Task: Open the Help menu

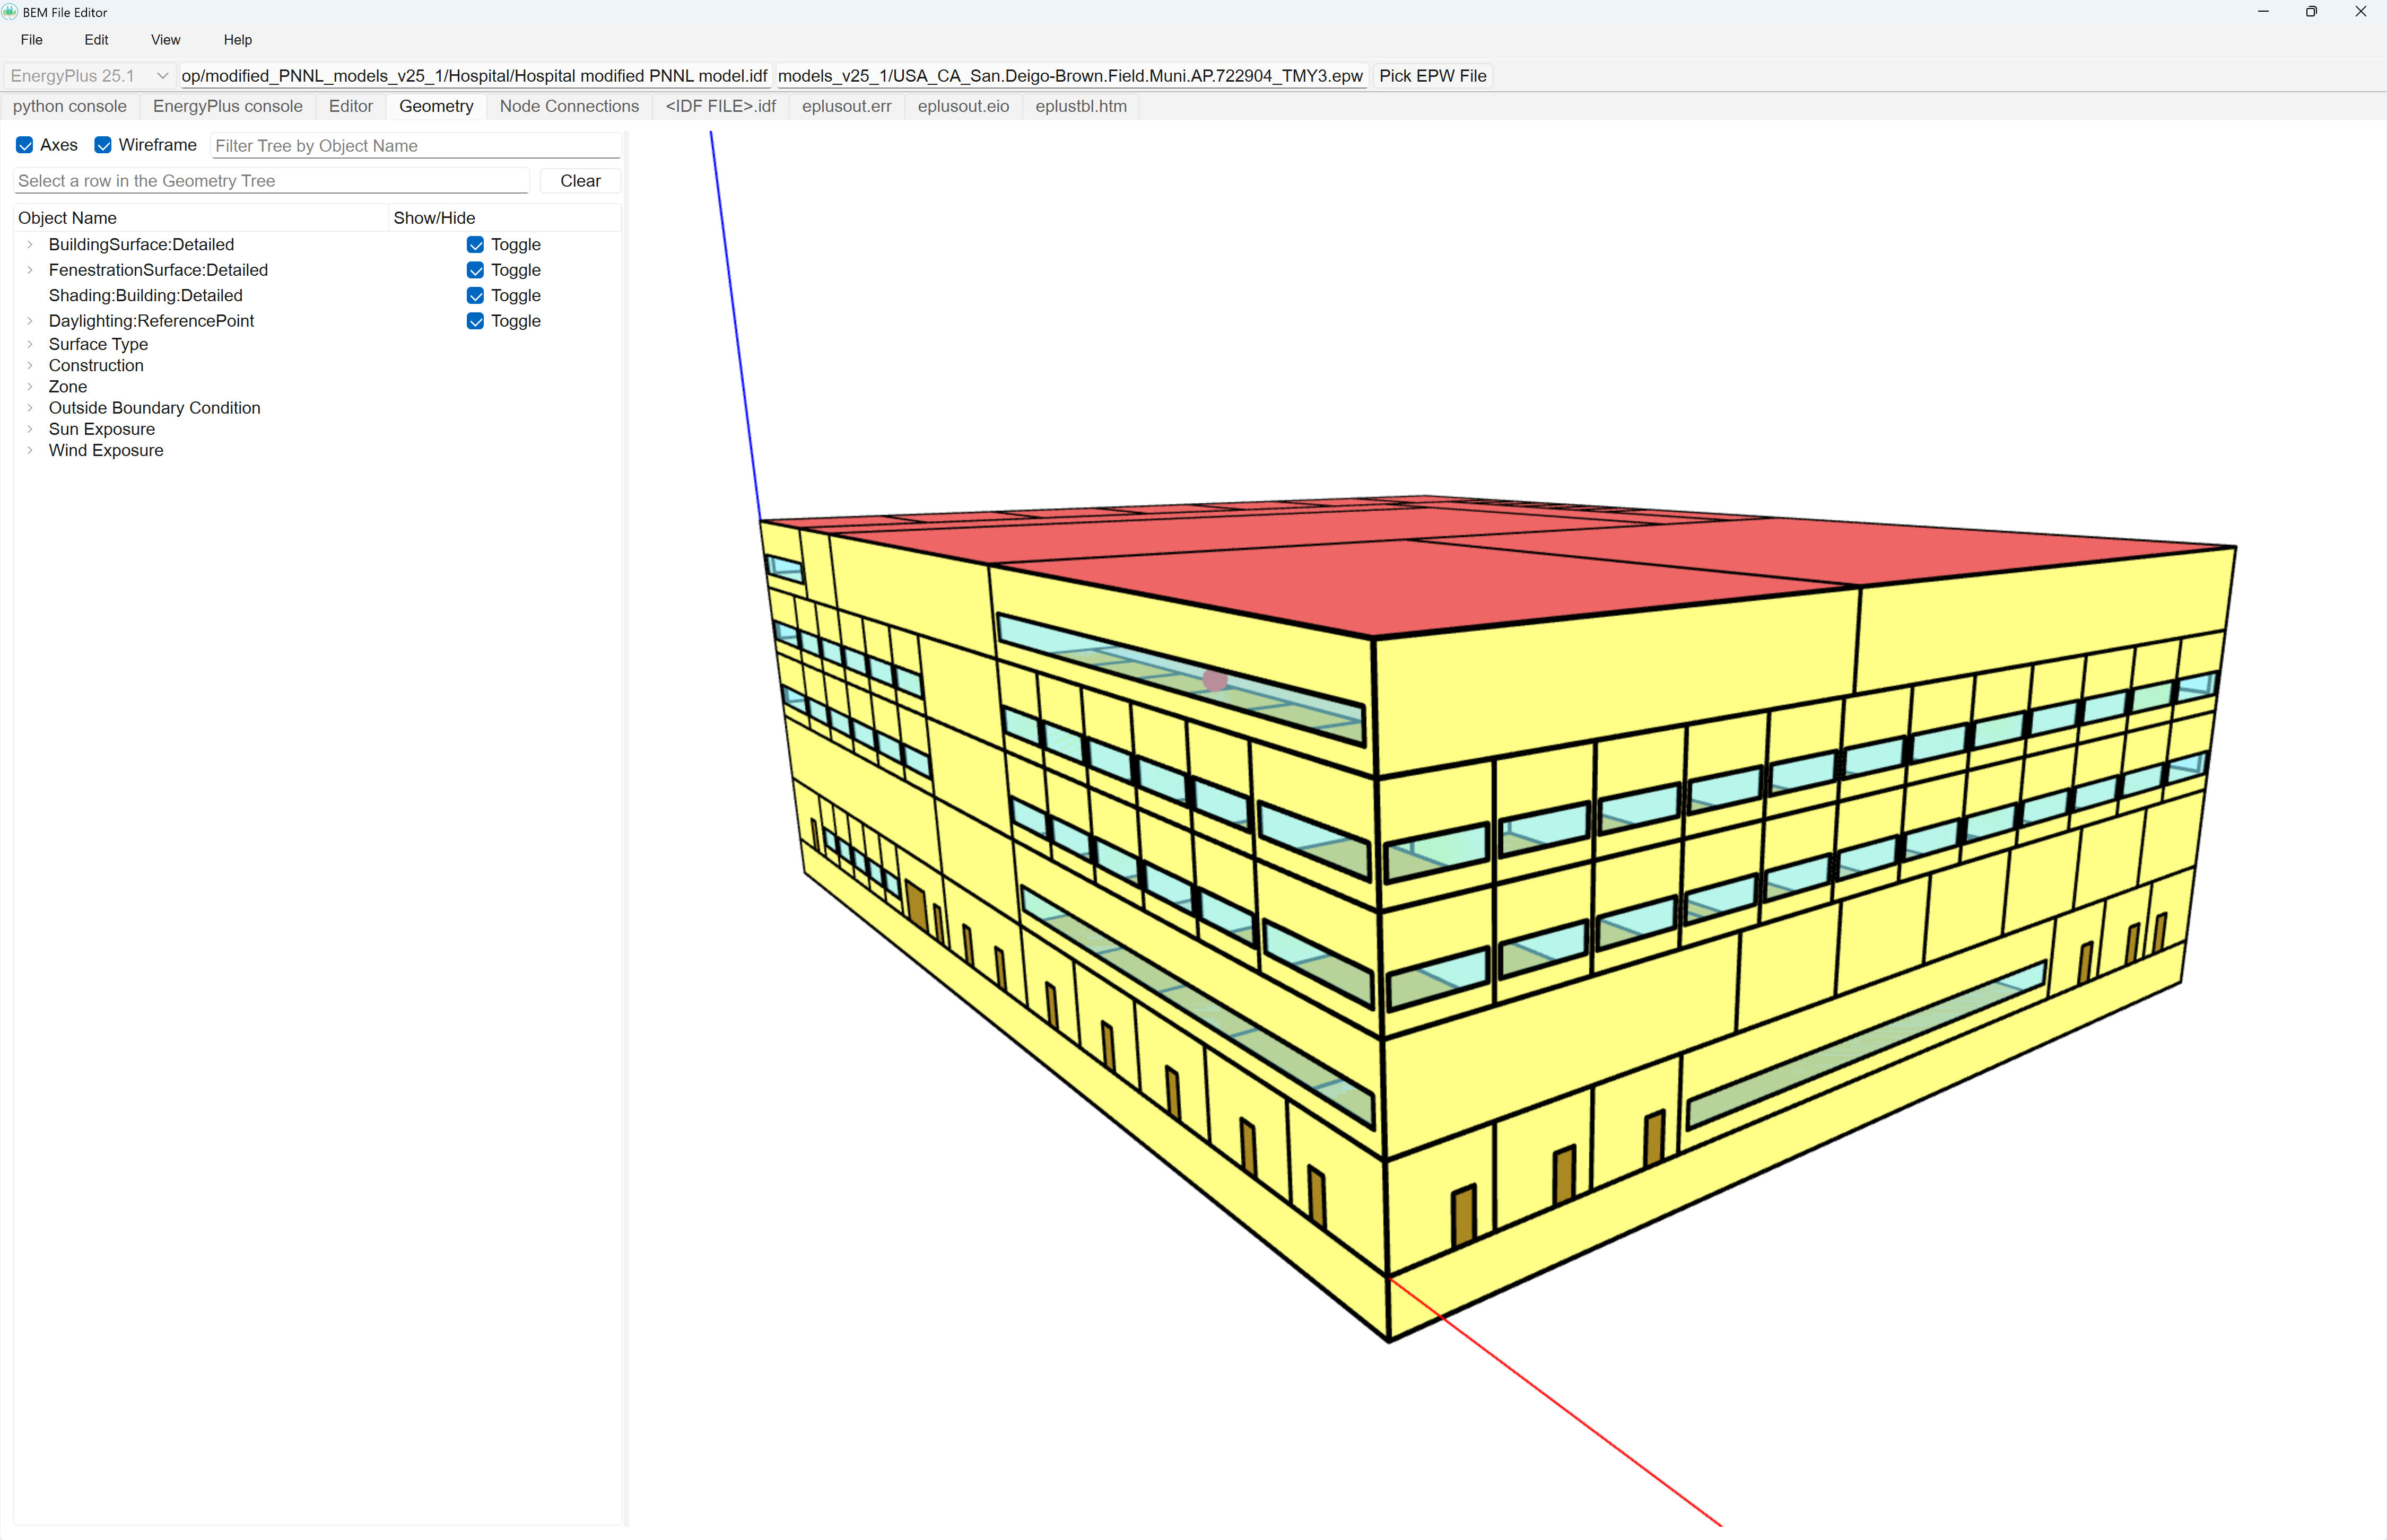Action: point(238,40)
